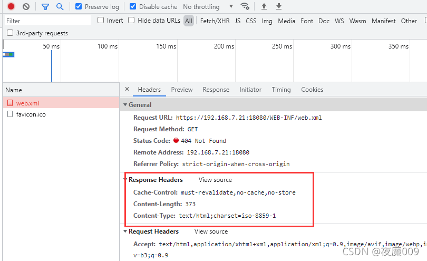The height and width of the screenshot is (261, 427).
Task: Toggle the filter funnel icon
Action: click(45, 6)
